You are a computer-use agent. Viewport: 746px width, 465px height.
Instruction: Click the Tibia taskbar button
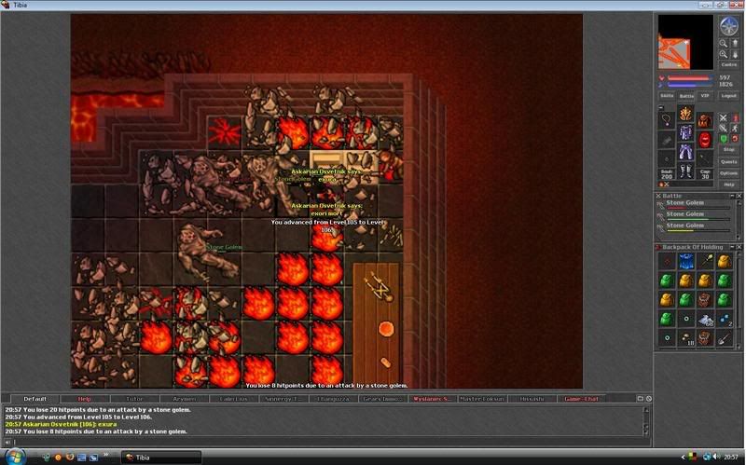click(x=161, y=458)
